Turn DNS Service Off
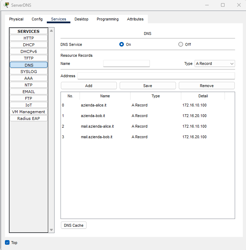This screenshot has height=250, width=246. click(x=181, y=44)
